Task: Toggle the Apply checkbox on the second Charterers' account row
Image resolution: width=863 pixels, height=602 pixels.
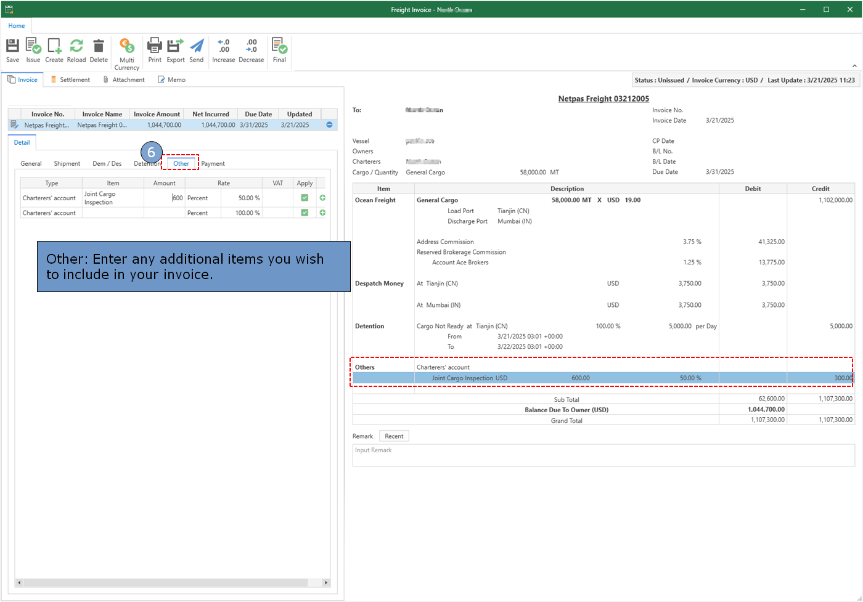Action: (305, 213)
